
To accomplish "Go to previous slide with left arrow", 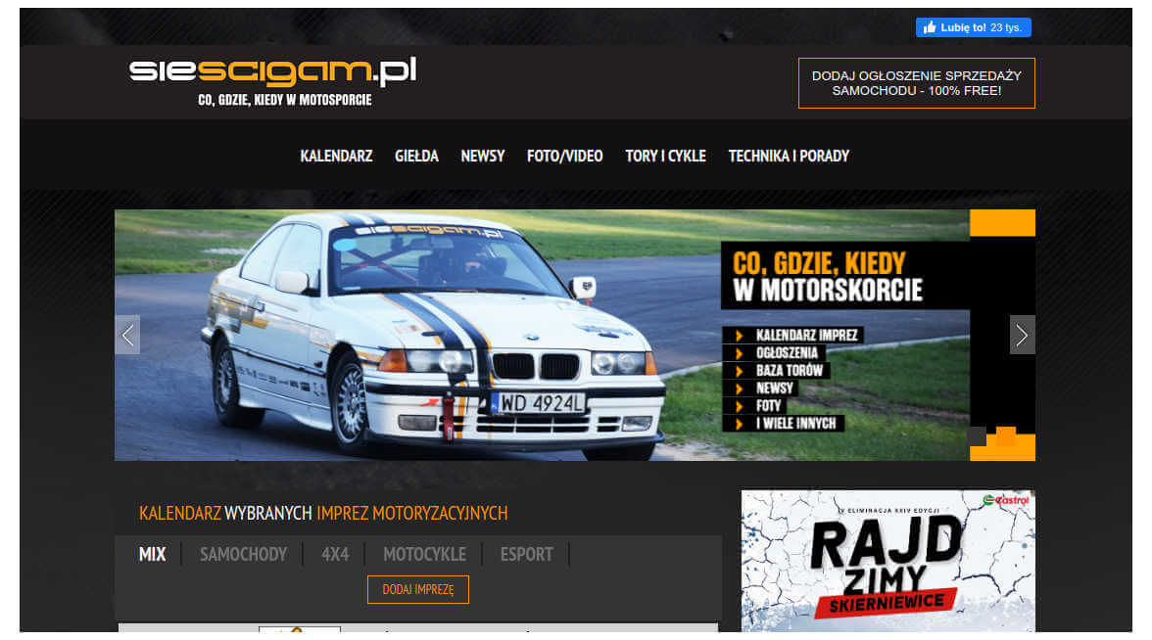I will 127,335.
